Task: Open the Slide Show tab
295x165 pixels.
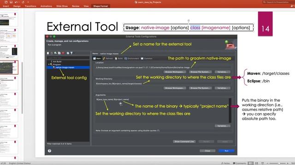Action: [62, 6]
